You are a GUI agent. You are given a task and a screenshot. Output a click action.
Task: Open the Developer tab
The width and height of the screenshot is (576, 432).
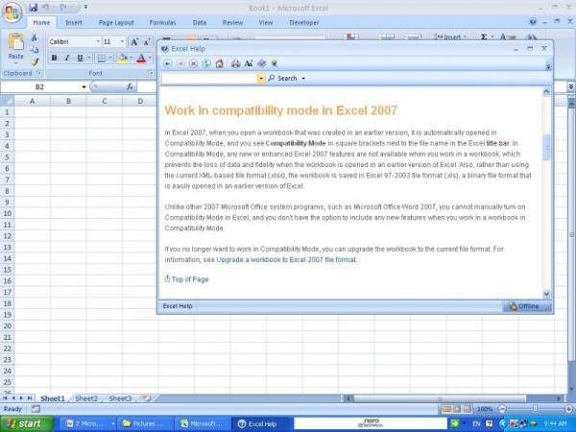point(303,23)
